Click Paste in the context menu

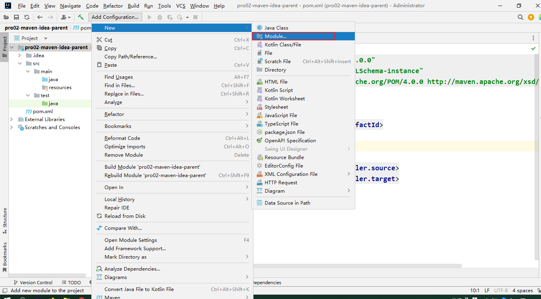pyautogui.click(x=173, y=65)
